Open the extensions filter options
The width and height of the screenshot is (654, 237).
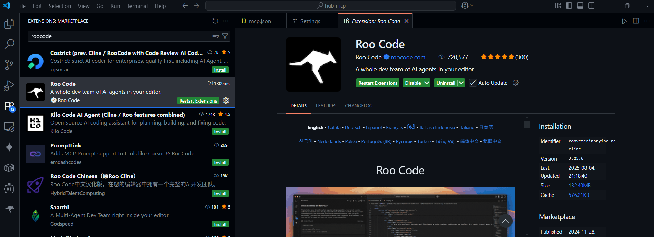pyautogui.click(x=225, y=36)
